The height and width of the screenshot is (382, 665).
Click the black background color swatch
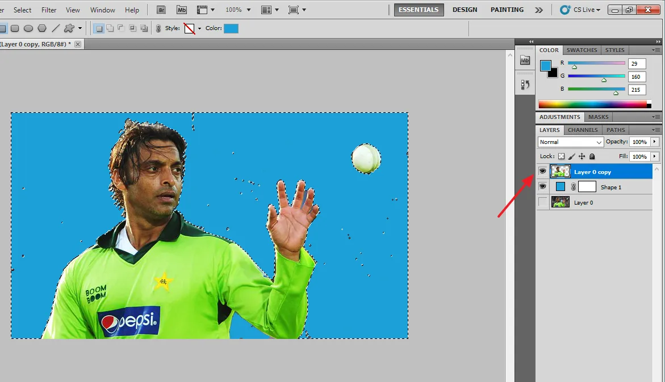(x=554, y=74)
